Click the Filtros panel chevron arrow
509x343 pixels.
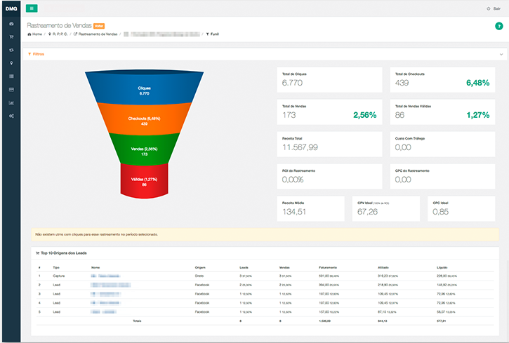point(501,53)
